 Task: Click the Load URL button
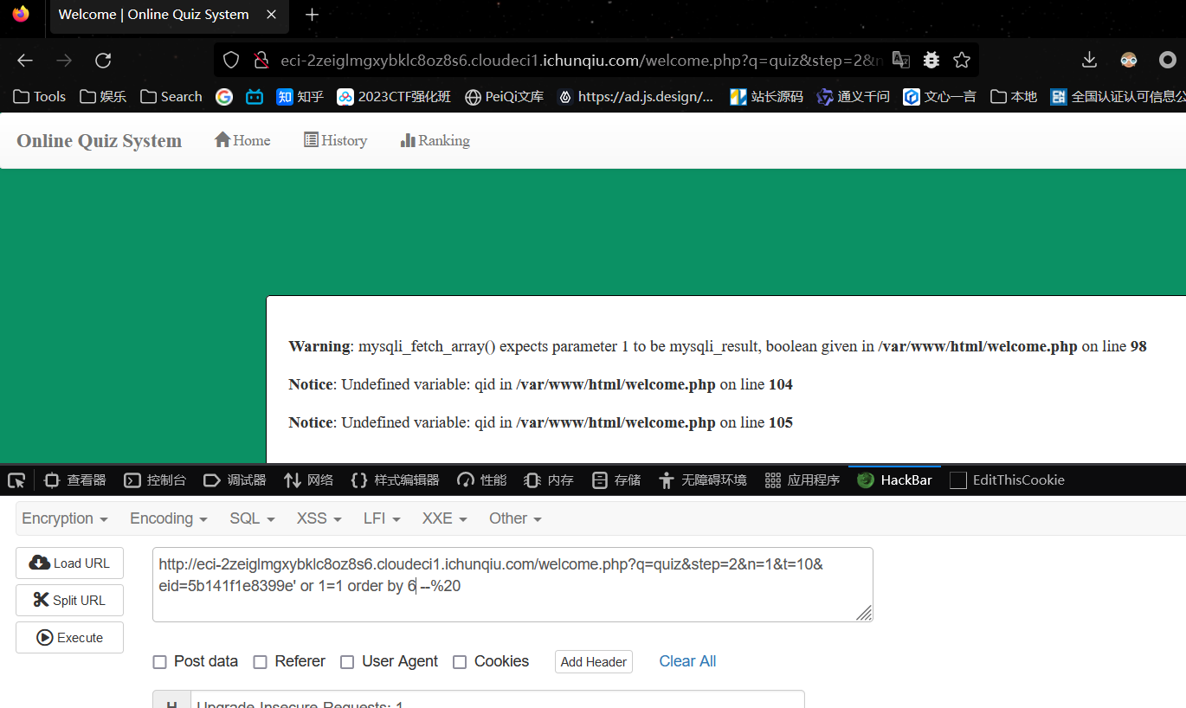click(69, 563)
